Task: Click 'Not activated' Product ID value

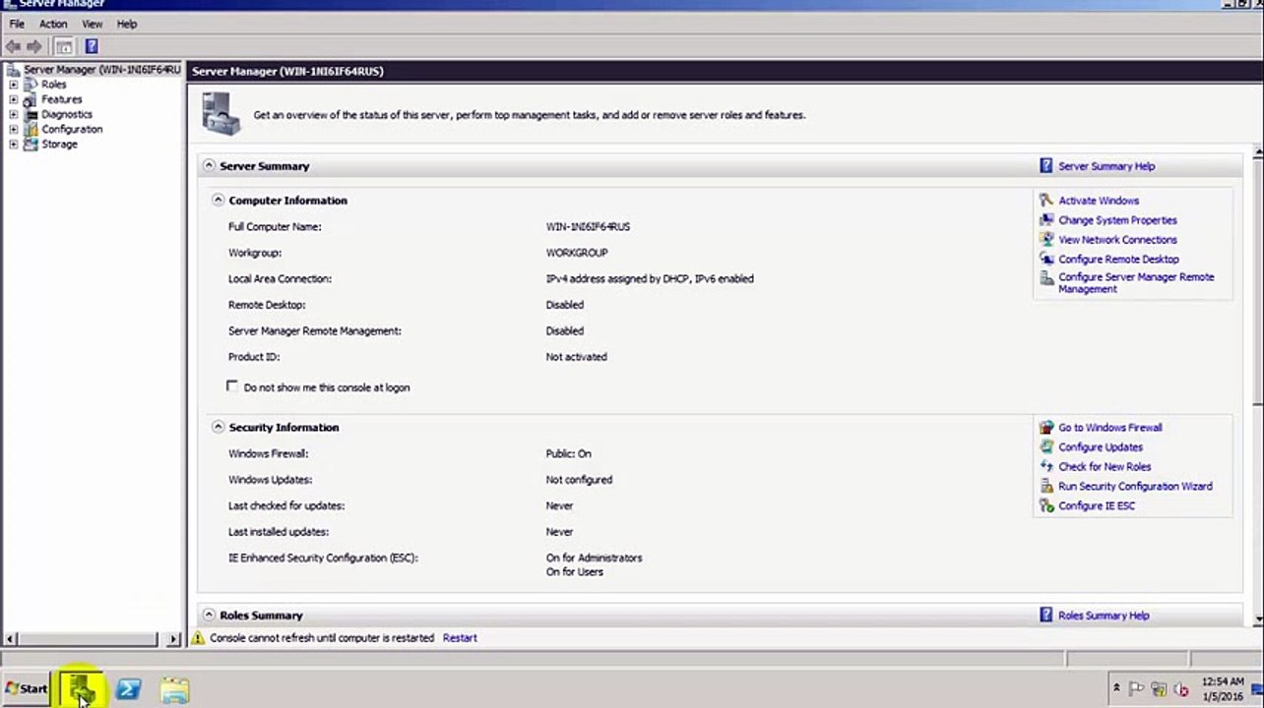Action: coord(576,357)
